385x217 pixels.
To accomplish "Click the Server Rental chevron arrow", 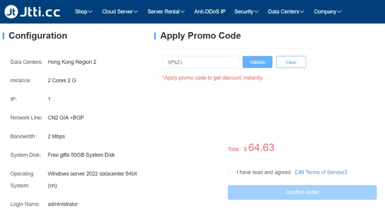I will (183, 12).
